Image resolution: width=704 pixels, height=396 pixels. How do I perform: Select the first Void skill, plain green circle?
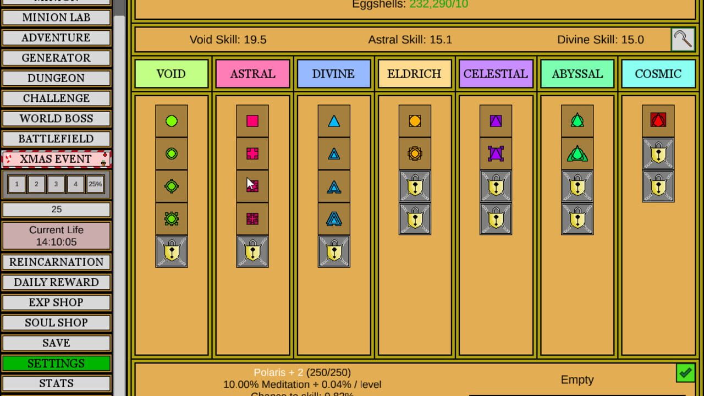click(x=172, y=121)
